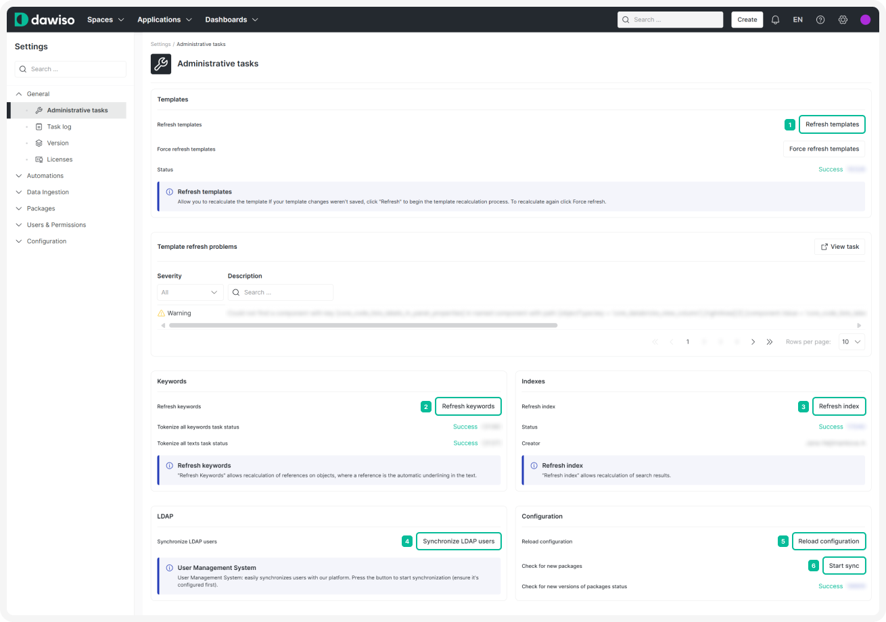The image size is (886, 622).
Task: Expand the Automations section in sidebar
Action: [45, 176]
